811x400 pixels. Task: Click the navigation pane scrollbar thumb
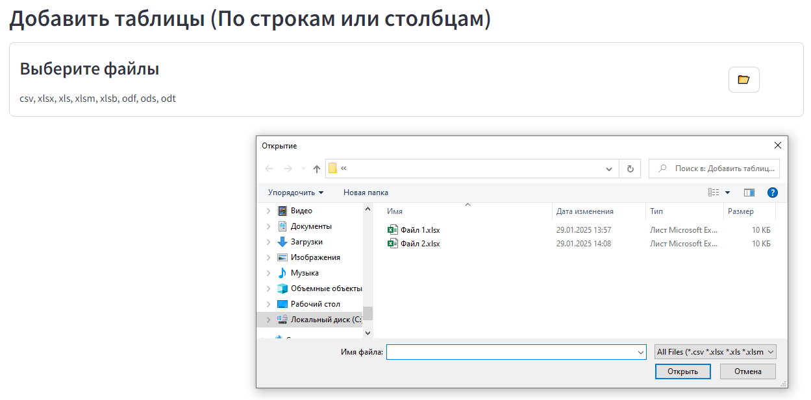pyautogui.click(x=368, y=314)
